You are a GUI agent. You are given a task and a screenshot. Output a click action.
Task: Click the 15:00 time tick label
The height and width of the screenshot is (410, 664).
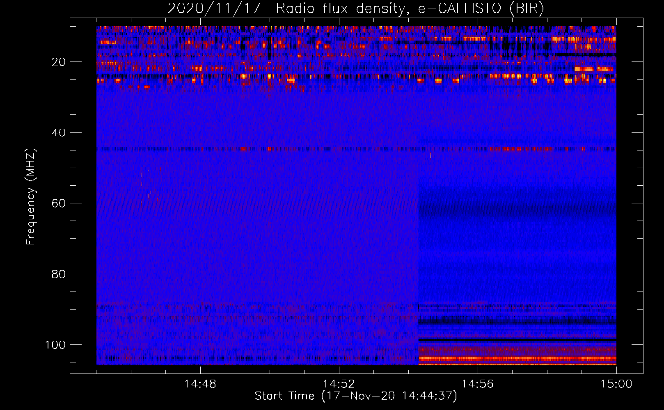(x=616, y=384)
